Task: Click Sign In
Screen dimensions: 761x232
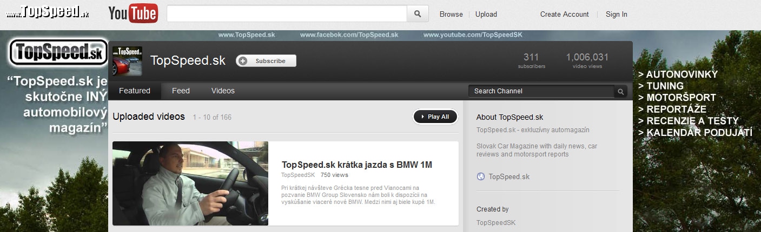Action: point(617,15)
